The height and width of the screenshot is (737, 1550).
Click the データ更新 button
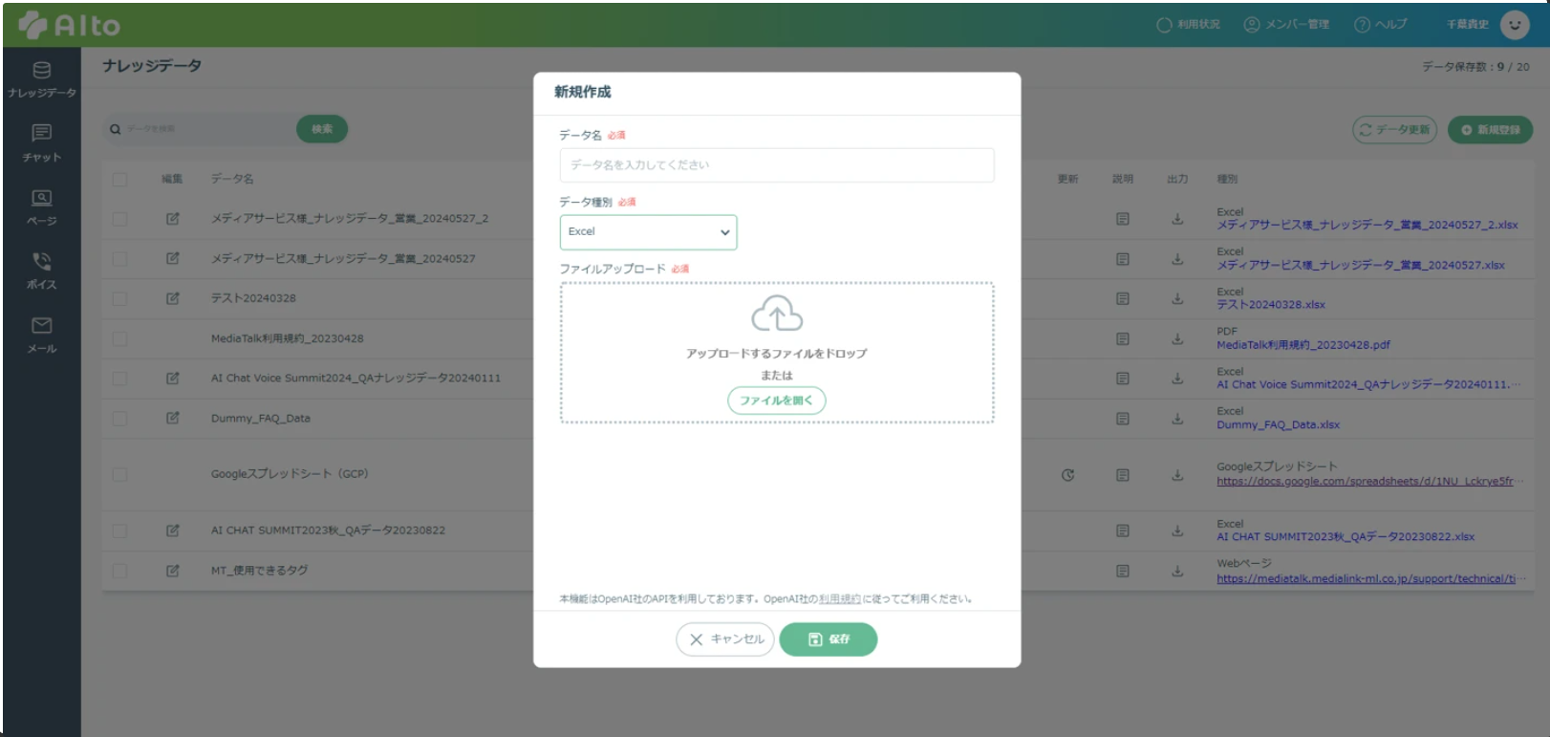point(1394,130)
